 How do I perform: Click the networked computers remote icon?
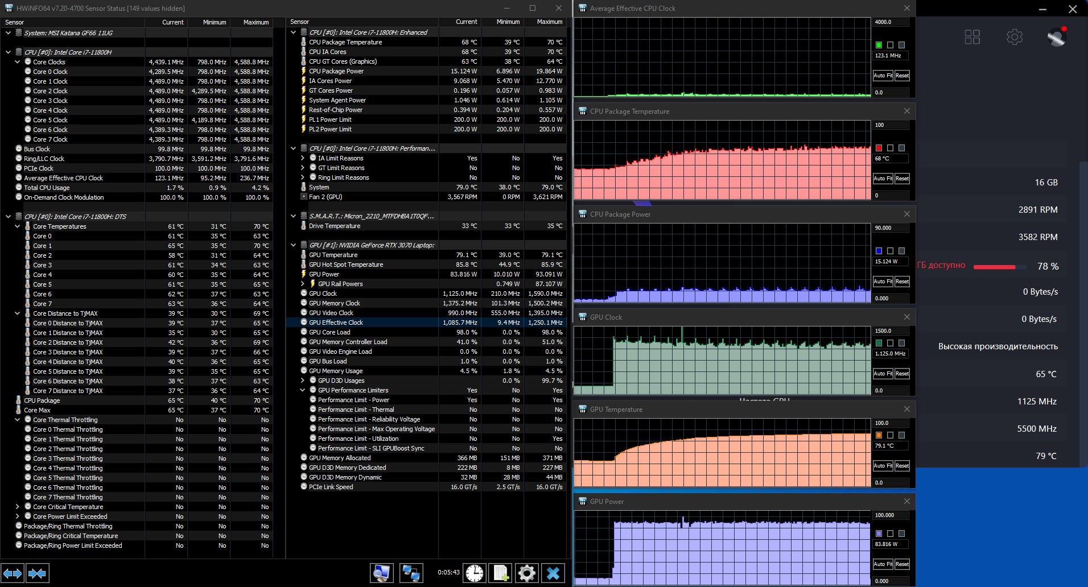(411, 573)
